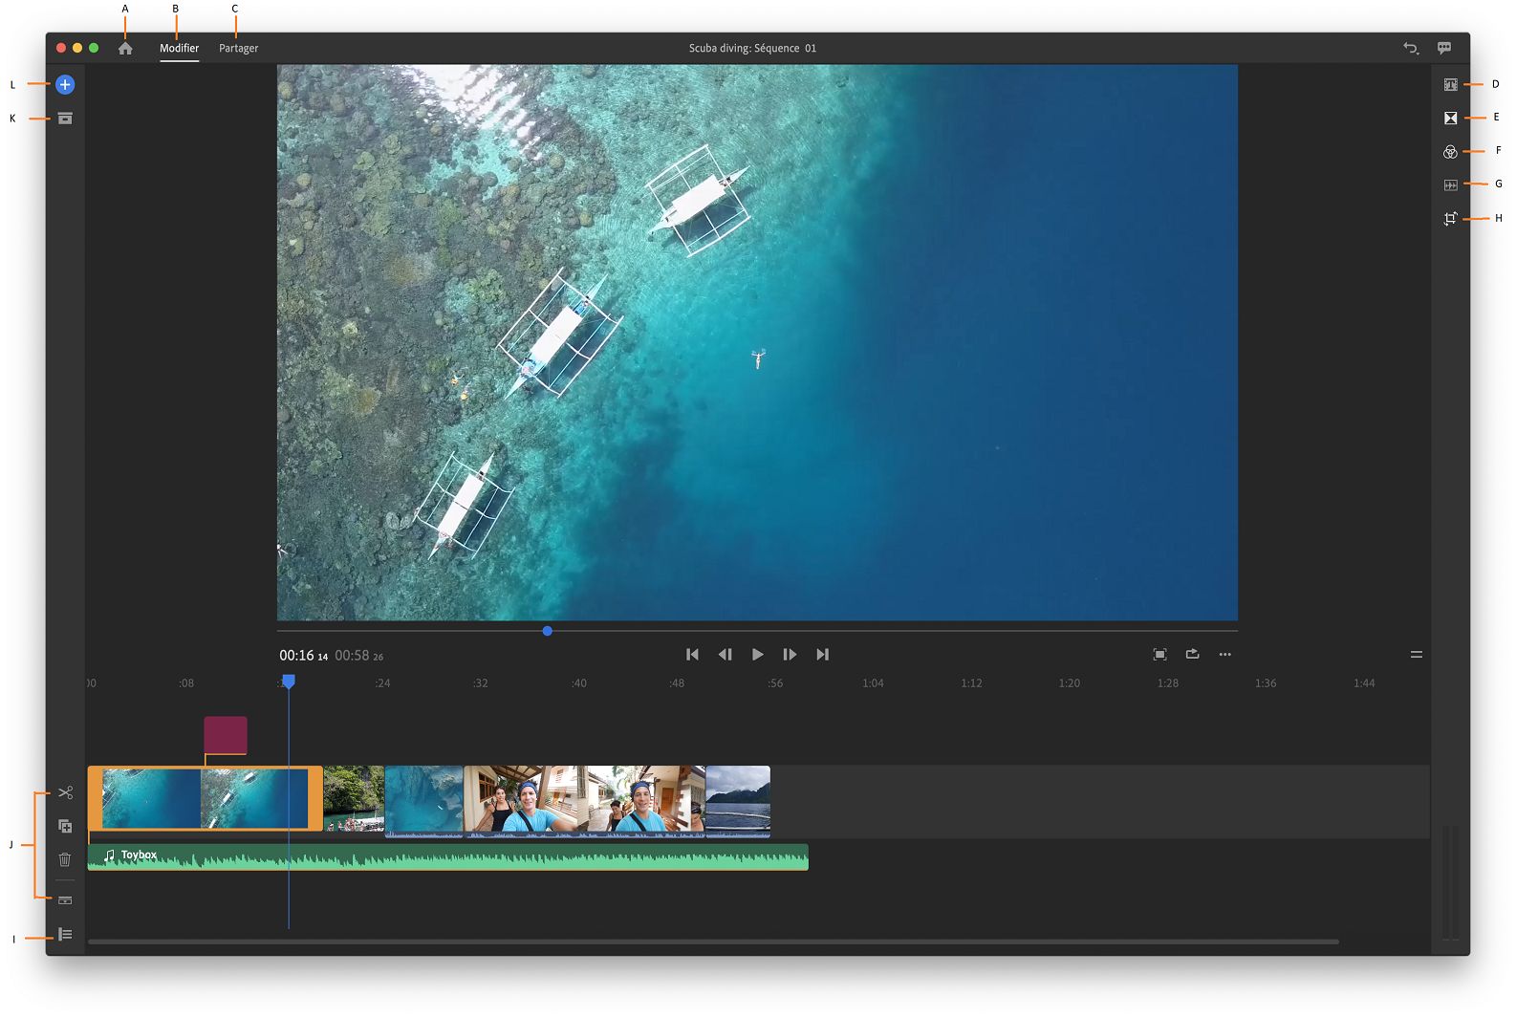This screenshot has height=1018, width=1516.
Task: Select the green island boats clip
Action: (354, 798)
